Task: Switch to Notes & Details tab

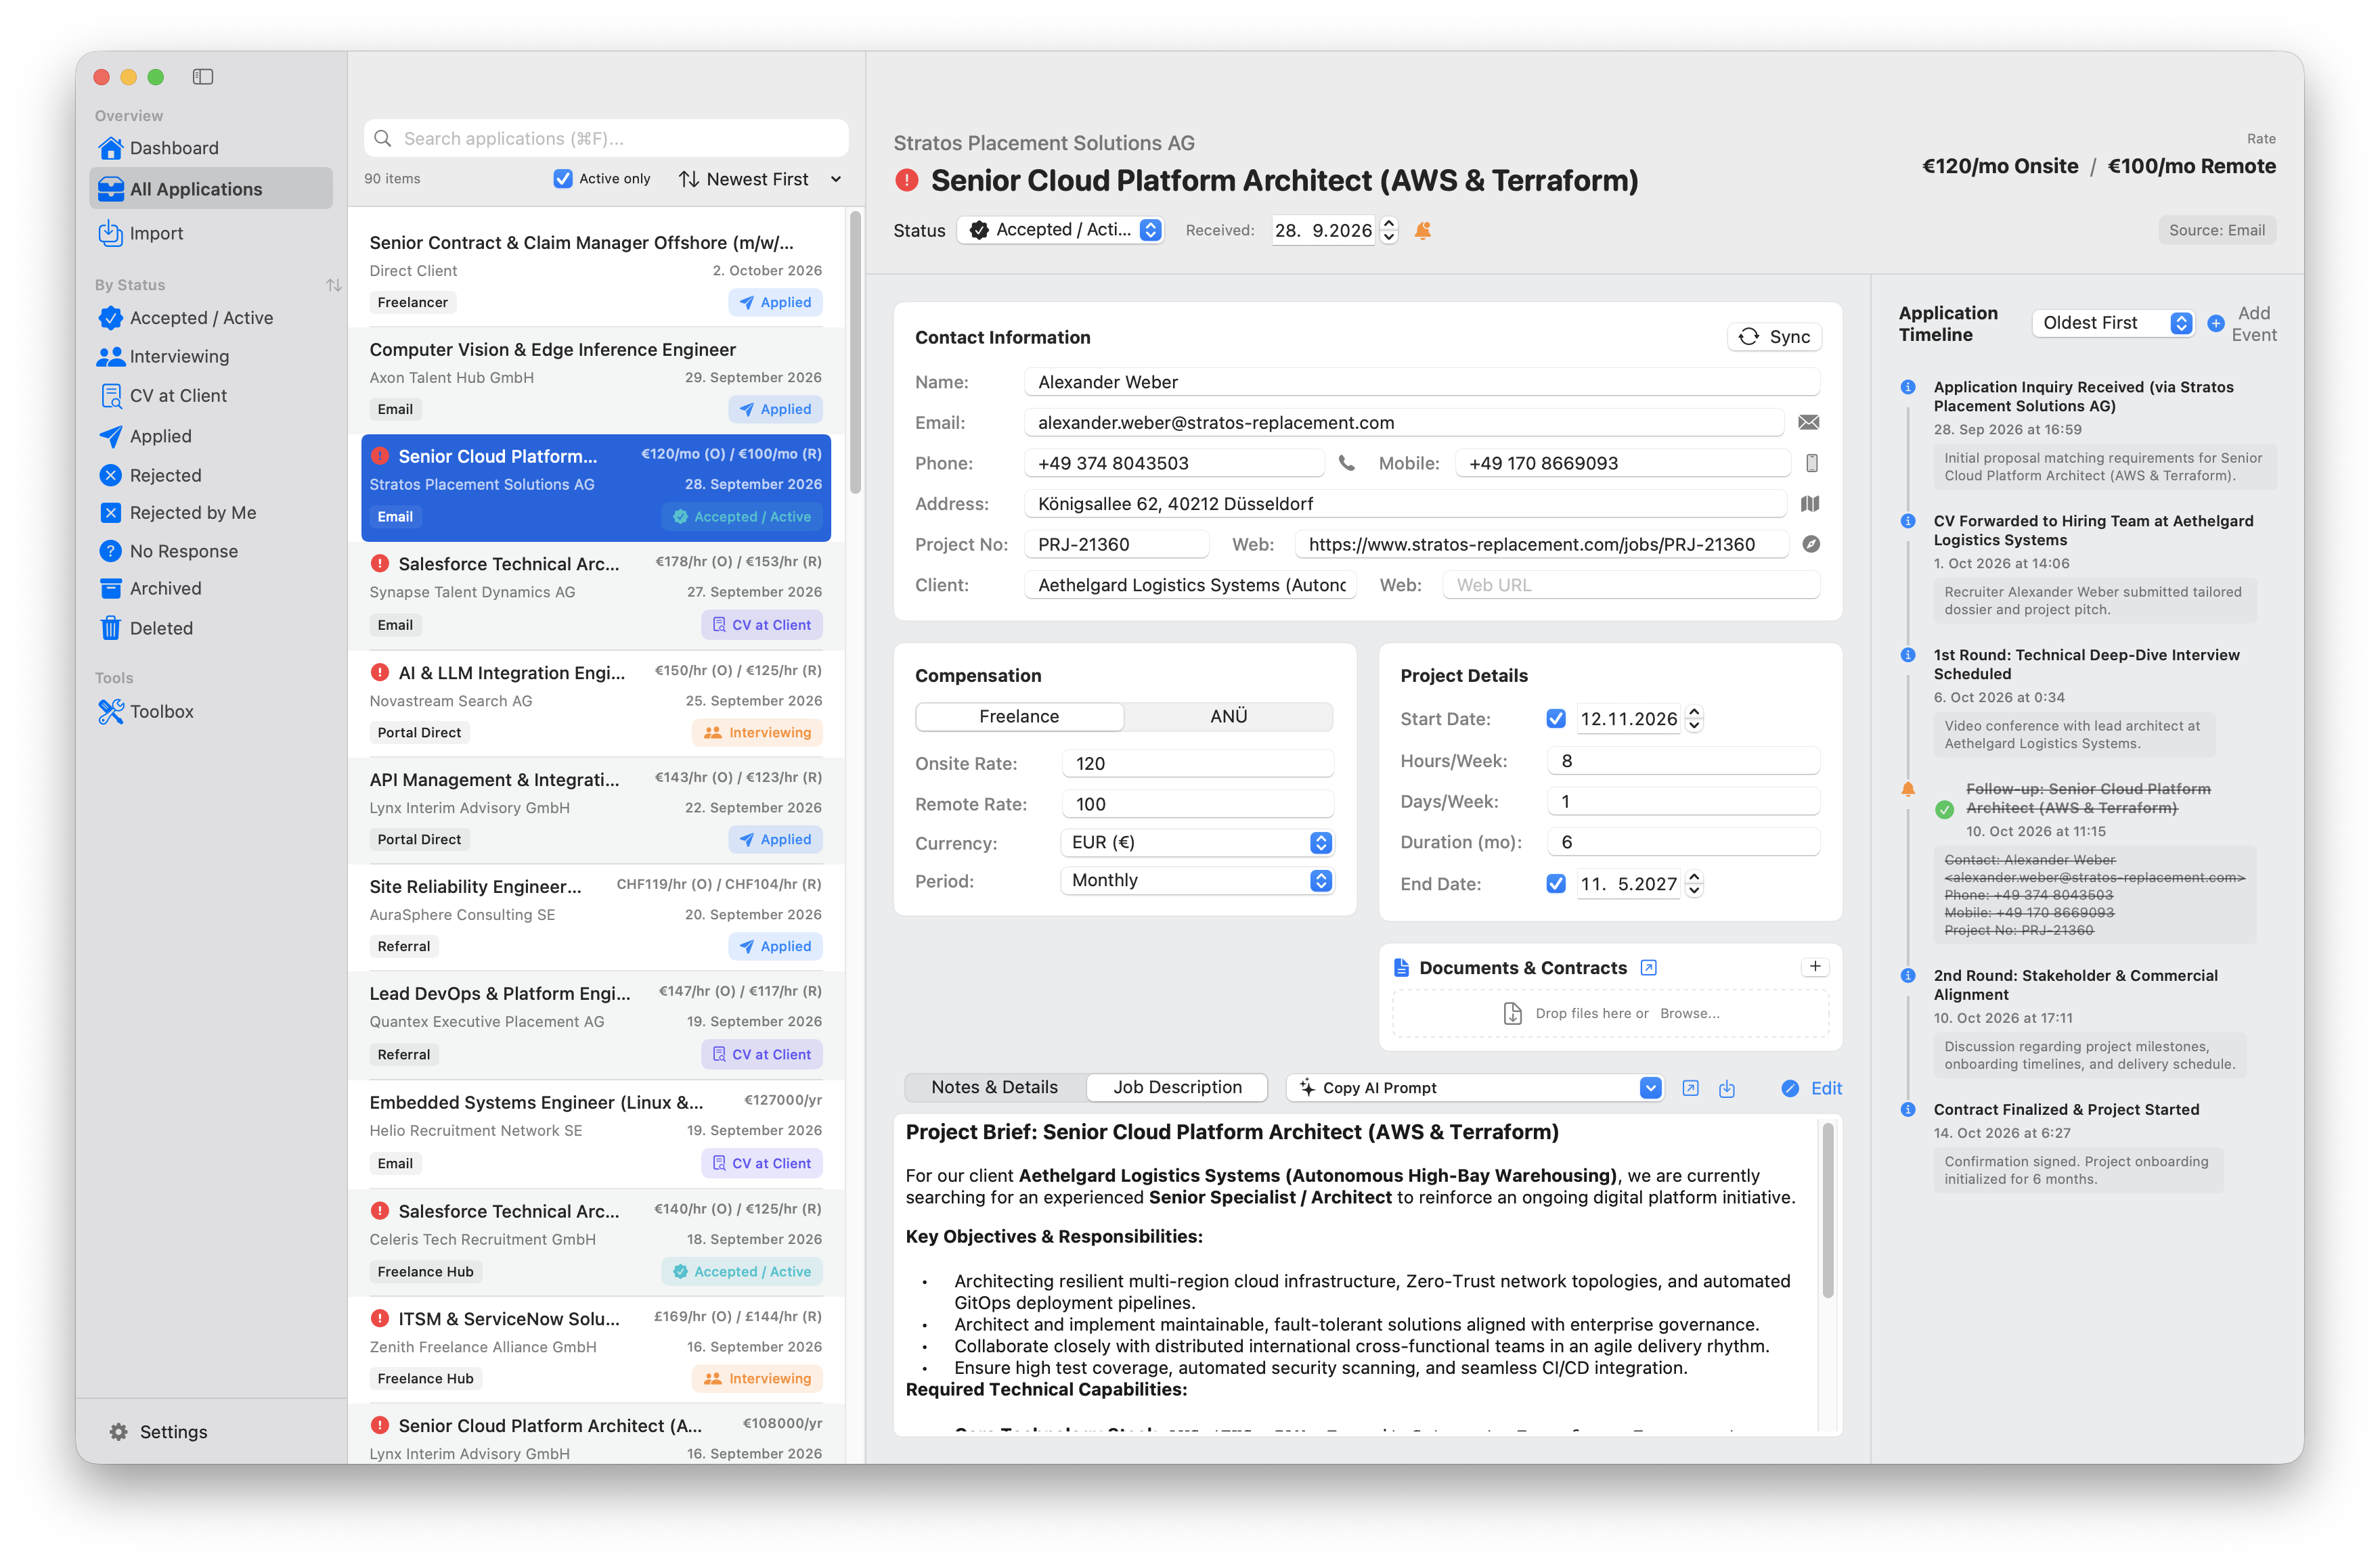Action: coord(995,1087)
